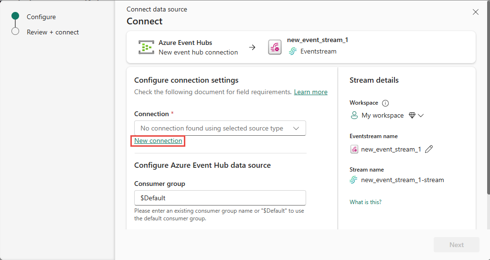Viewport: 490px width, 260px height.
Task: Click the New connection link
Action: [x=158, y=141]
